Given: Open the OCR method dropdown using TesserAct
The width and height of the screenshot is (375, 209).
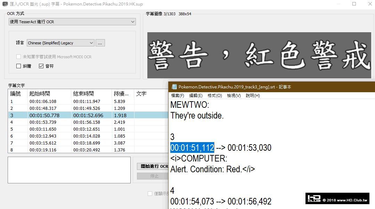Looking at the screenshot, I should [x=72, y=22].
